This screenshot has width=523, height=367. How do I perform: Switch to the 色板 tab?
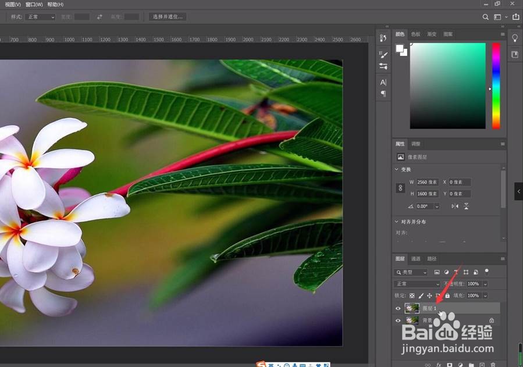coord(415,34)
